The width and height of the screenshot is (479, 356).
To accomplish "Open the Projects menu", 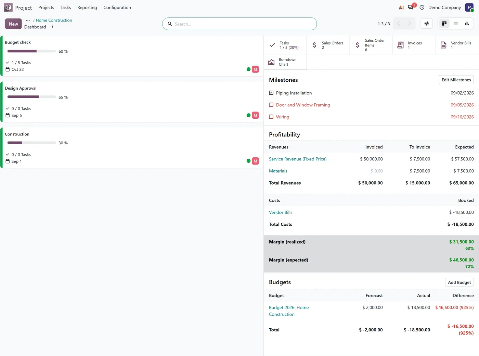I will tap(46, 8).
